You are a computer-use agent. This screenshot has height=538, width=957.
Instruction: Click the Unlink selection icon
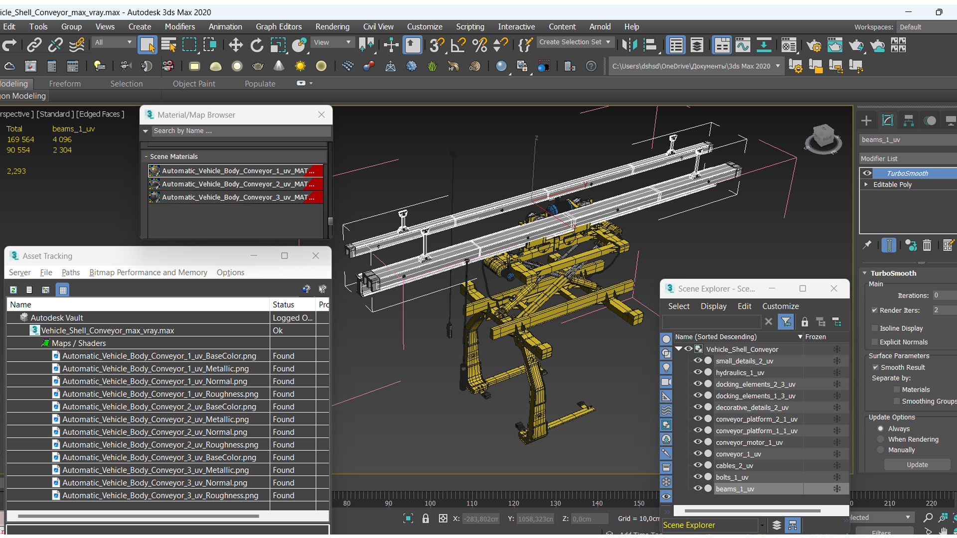[55, 45]
